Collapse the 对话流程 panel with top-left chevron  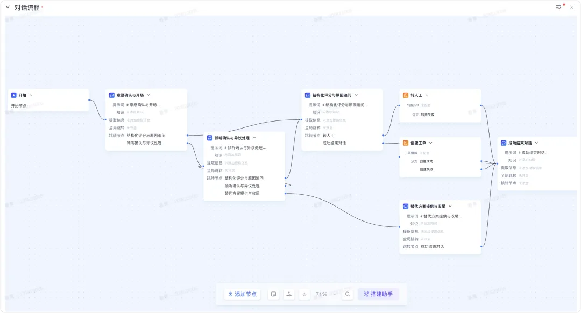pos(8,8)
